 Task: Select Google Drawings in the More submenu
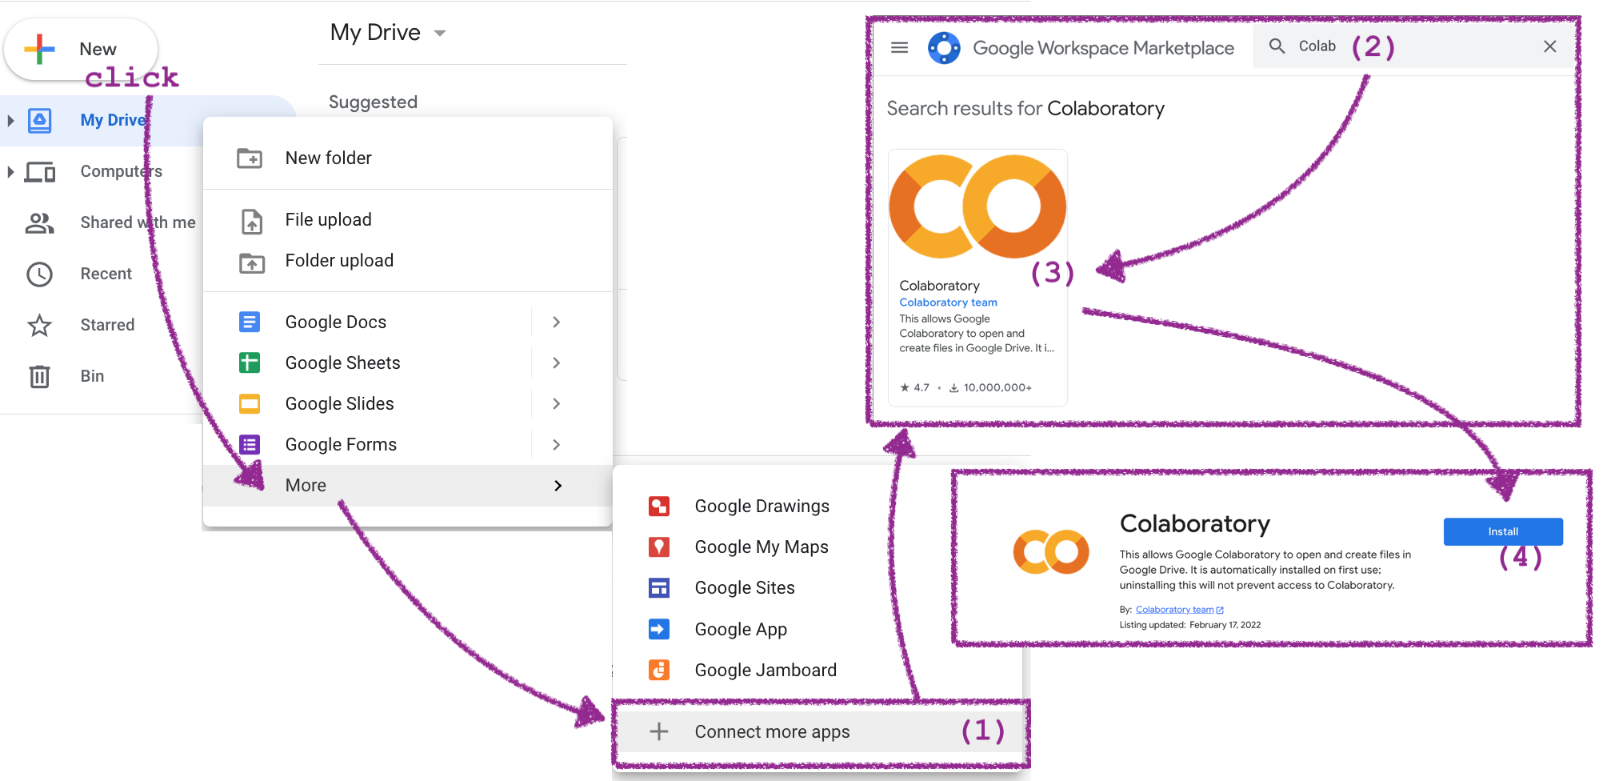click(817, 506)
